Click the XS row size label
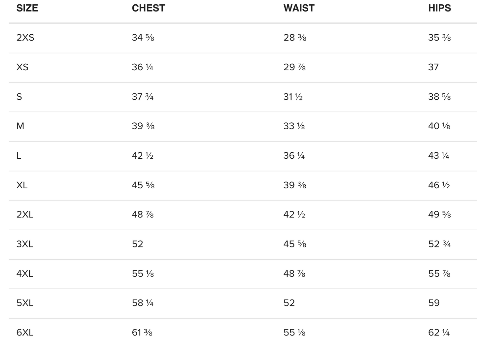Viewport: 477px width, 347px height. pyautogui.click(x=22, y=67)
